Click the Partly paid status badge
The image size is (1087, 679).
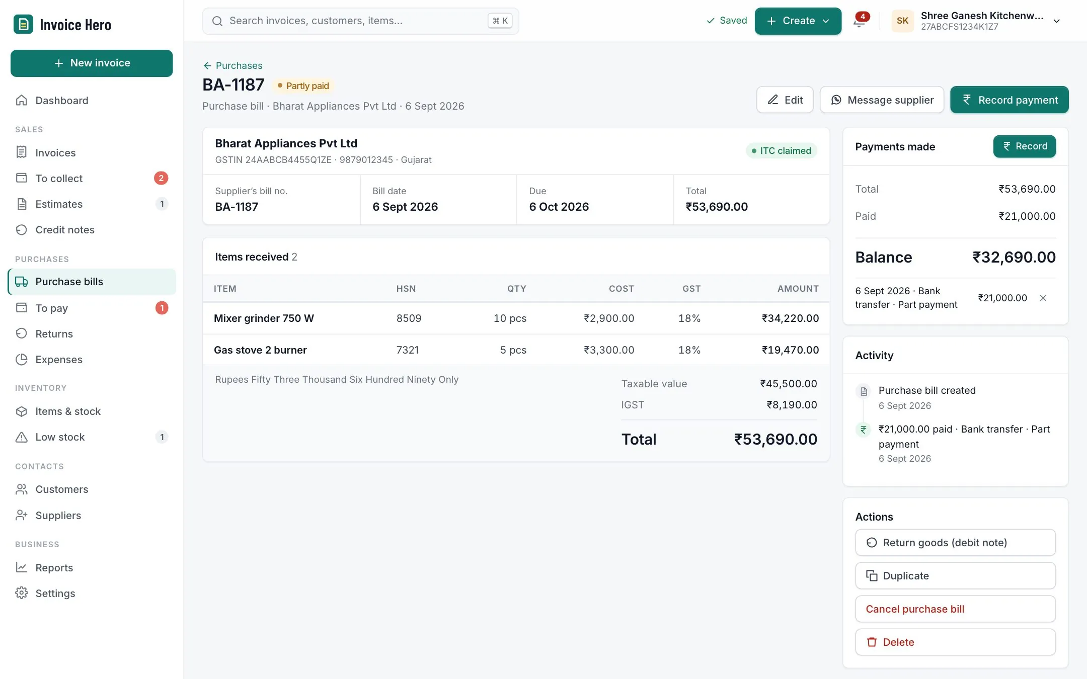(x=303, y=86)
